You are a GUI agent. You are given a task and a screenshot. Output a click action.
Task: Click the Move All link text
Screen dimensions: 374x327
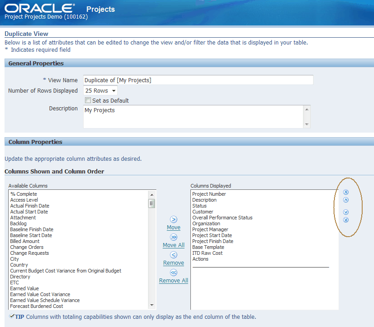173,244
